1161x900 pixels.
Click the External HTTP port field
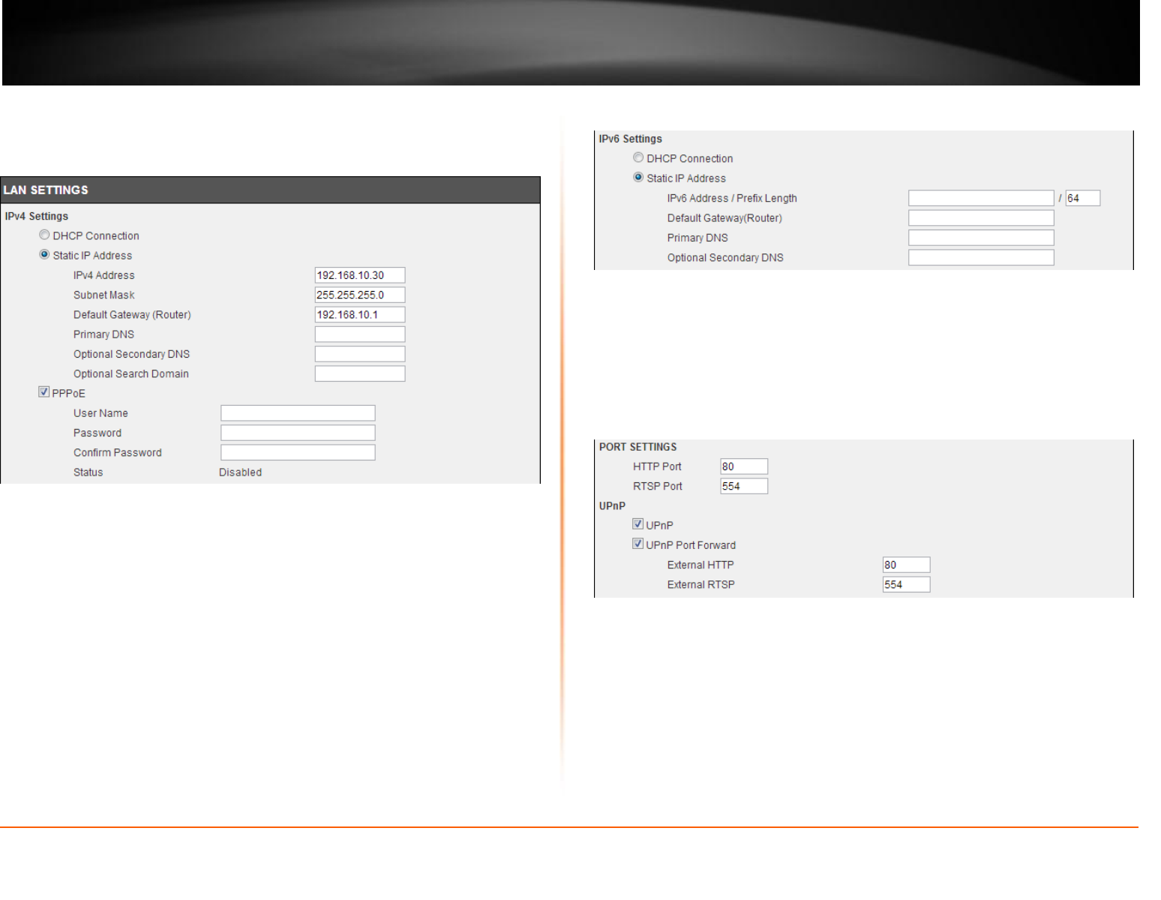click(x=906, y=565)
